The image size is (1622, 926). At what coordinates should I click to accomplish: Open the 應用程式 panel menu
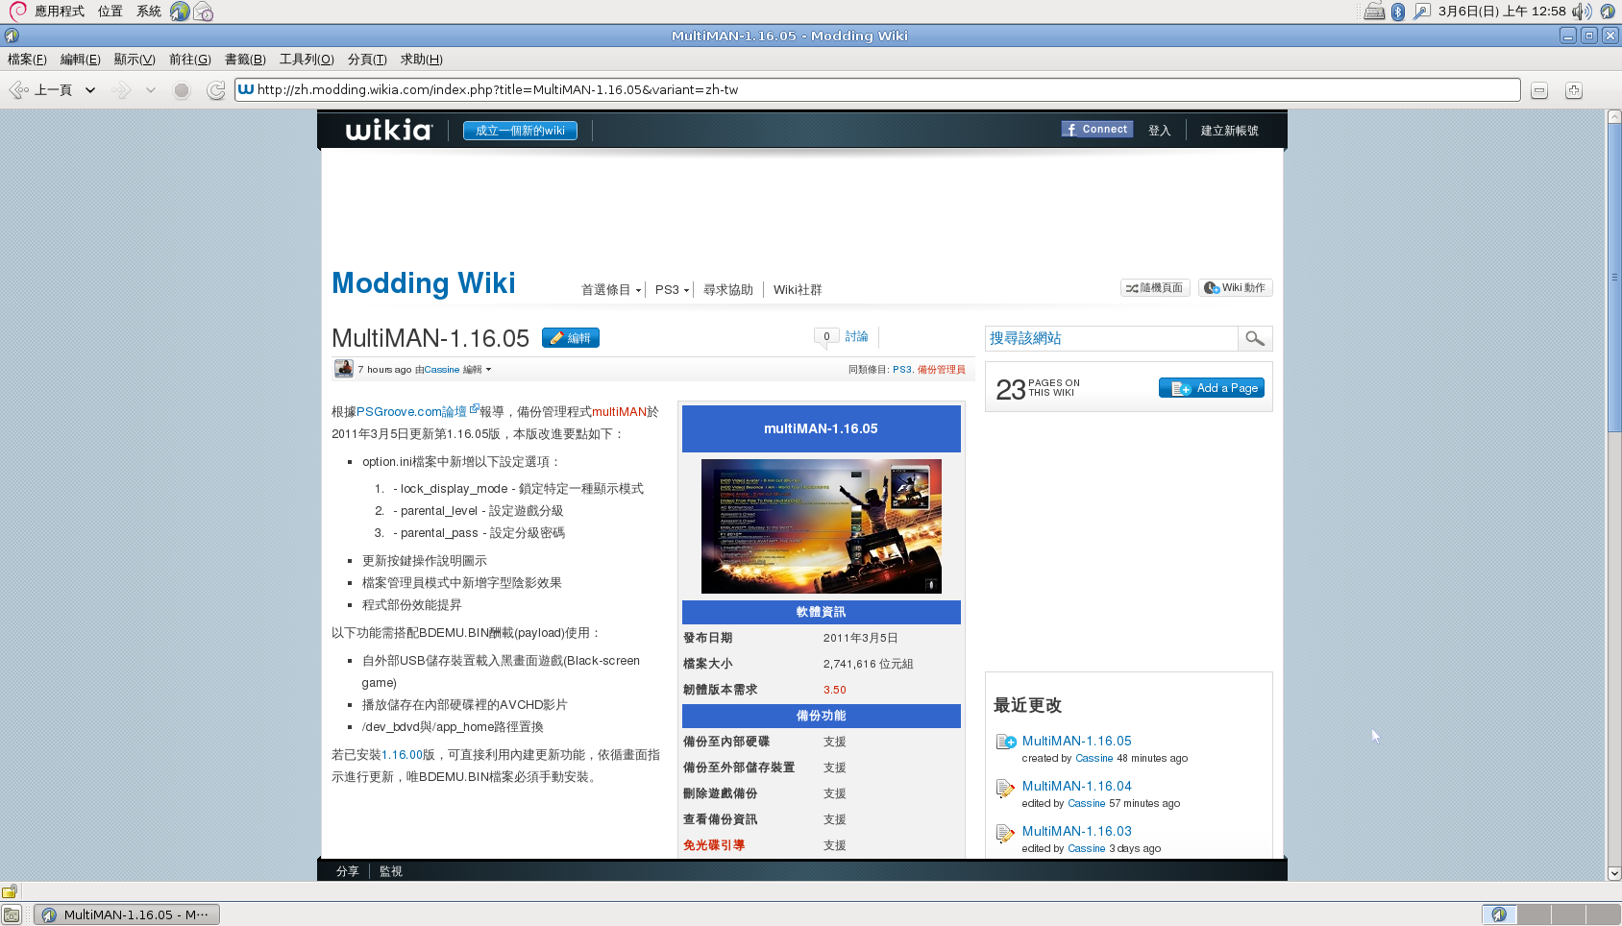pyautogui.click(x=60, y=12)
